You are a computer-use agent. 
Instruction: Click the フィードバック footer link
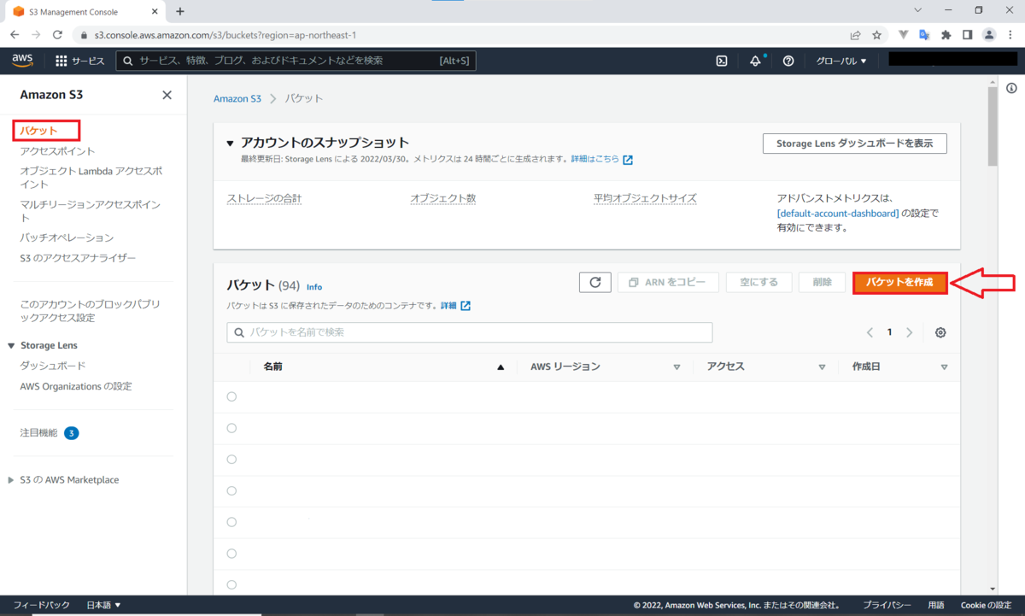tap(41, 605)
